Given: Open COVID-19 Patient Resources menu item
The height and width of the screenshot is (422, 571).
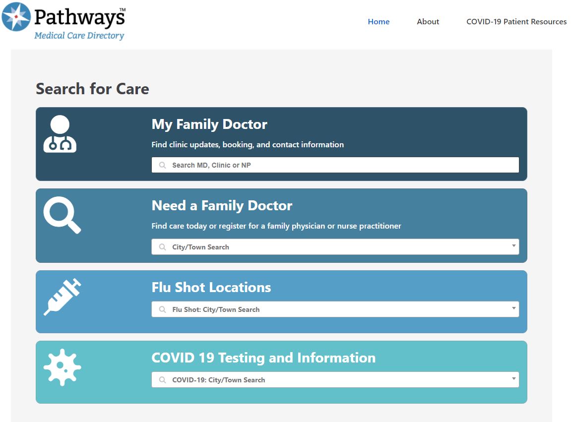Looking at the screenshot, I should pos(516,21).
